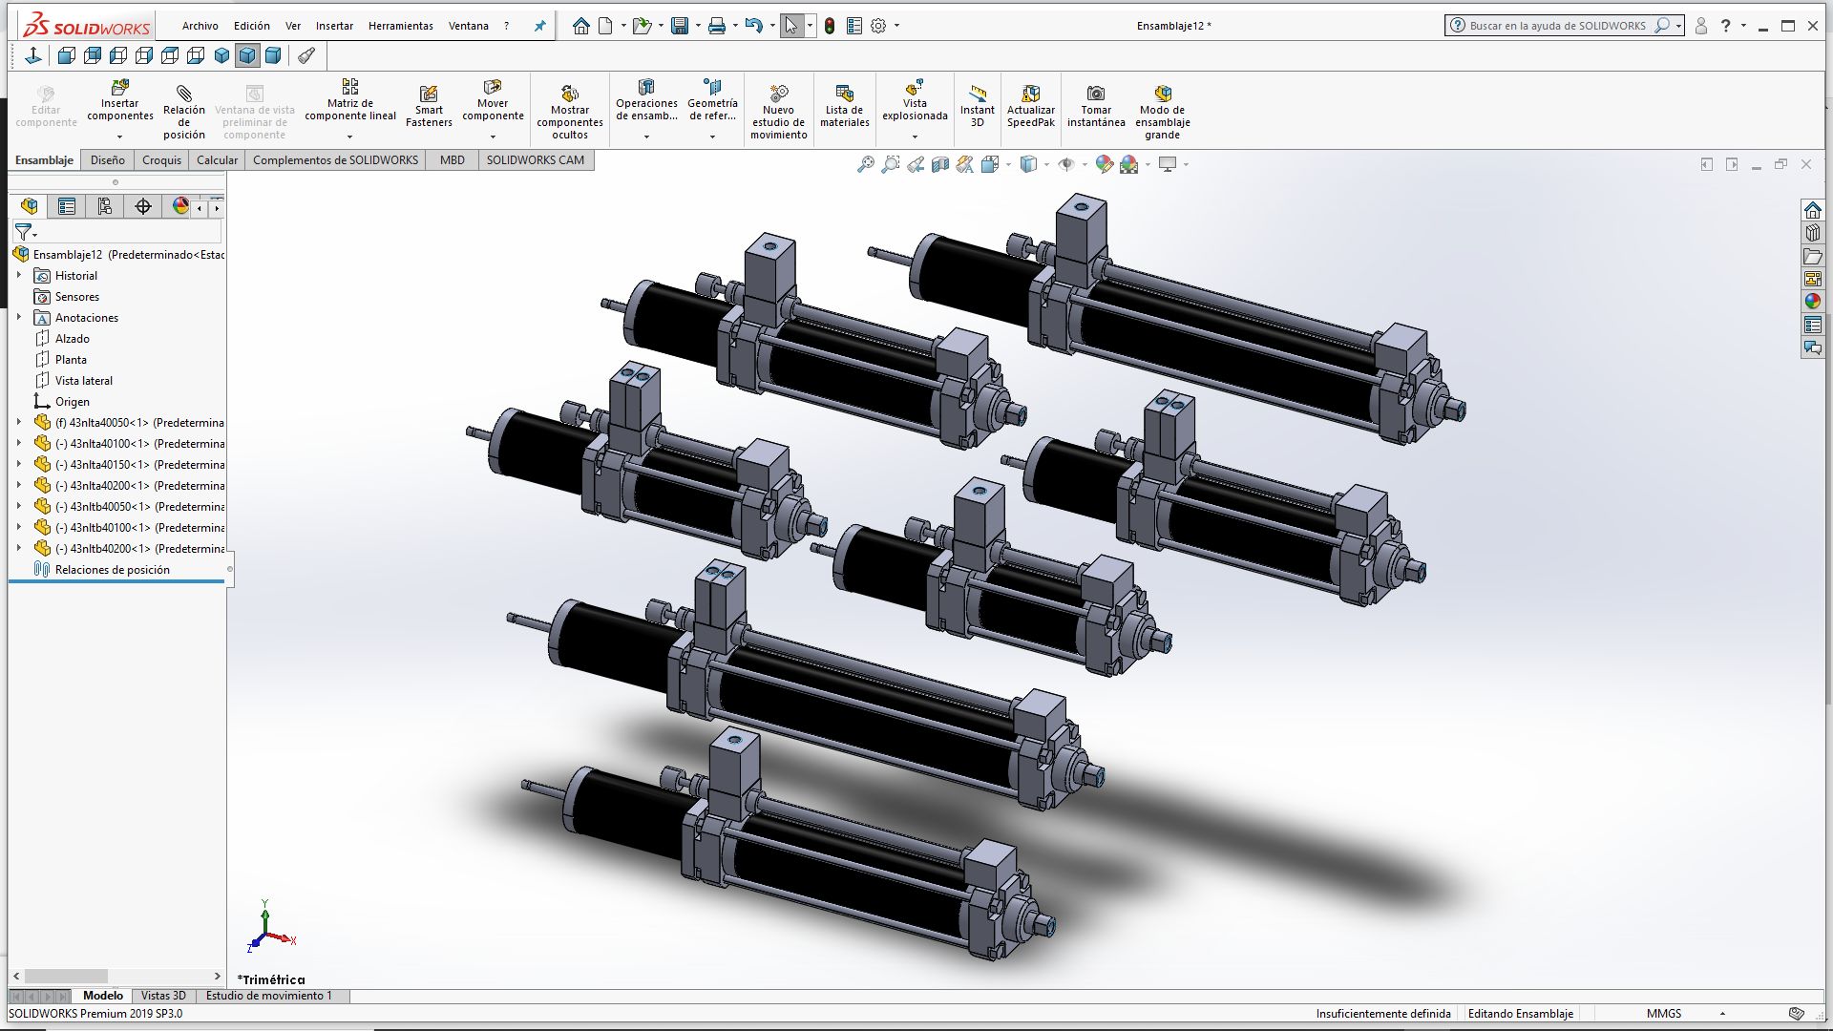Toggle Instant 3D mode
The width and height of the screenshot is (1833, 1031).
click(977, 106)
